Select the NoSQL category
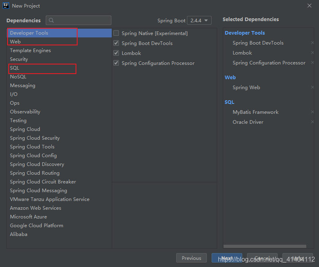The image size is (319, 267). (x=59, y=77)
